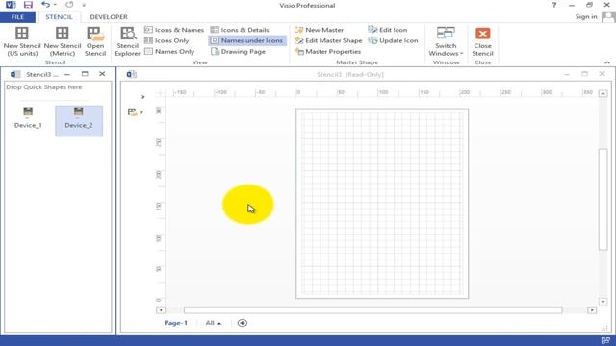Switch view to Icons & Names

[174, 30]
